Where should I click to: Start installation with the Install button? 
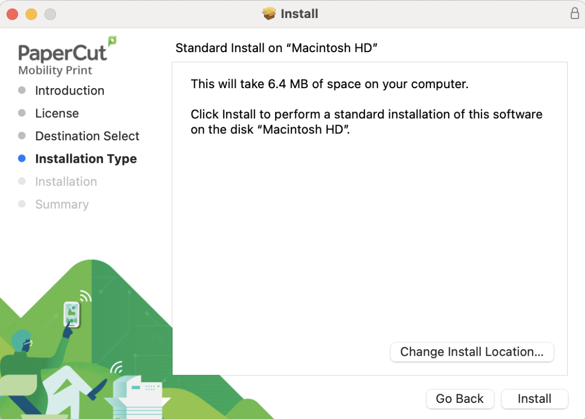[x=534, y=399]
